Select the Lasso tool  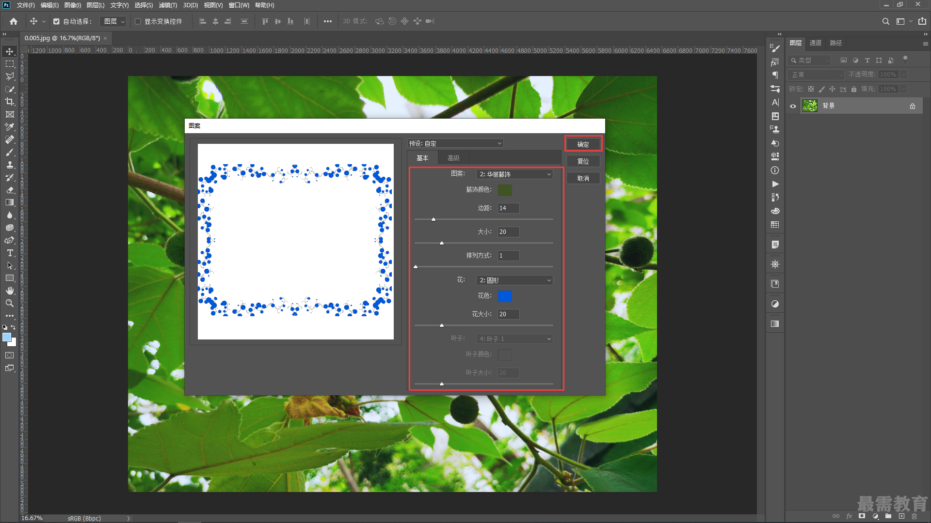(10, 77)
